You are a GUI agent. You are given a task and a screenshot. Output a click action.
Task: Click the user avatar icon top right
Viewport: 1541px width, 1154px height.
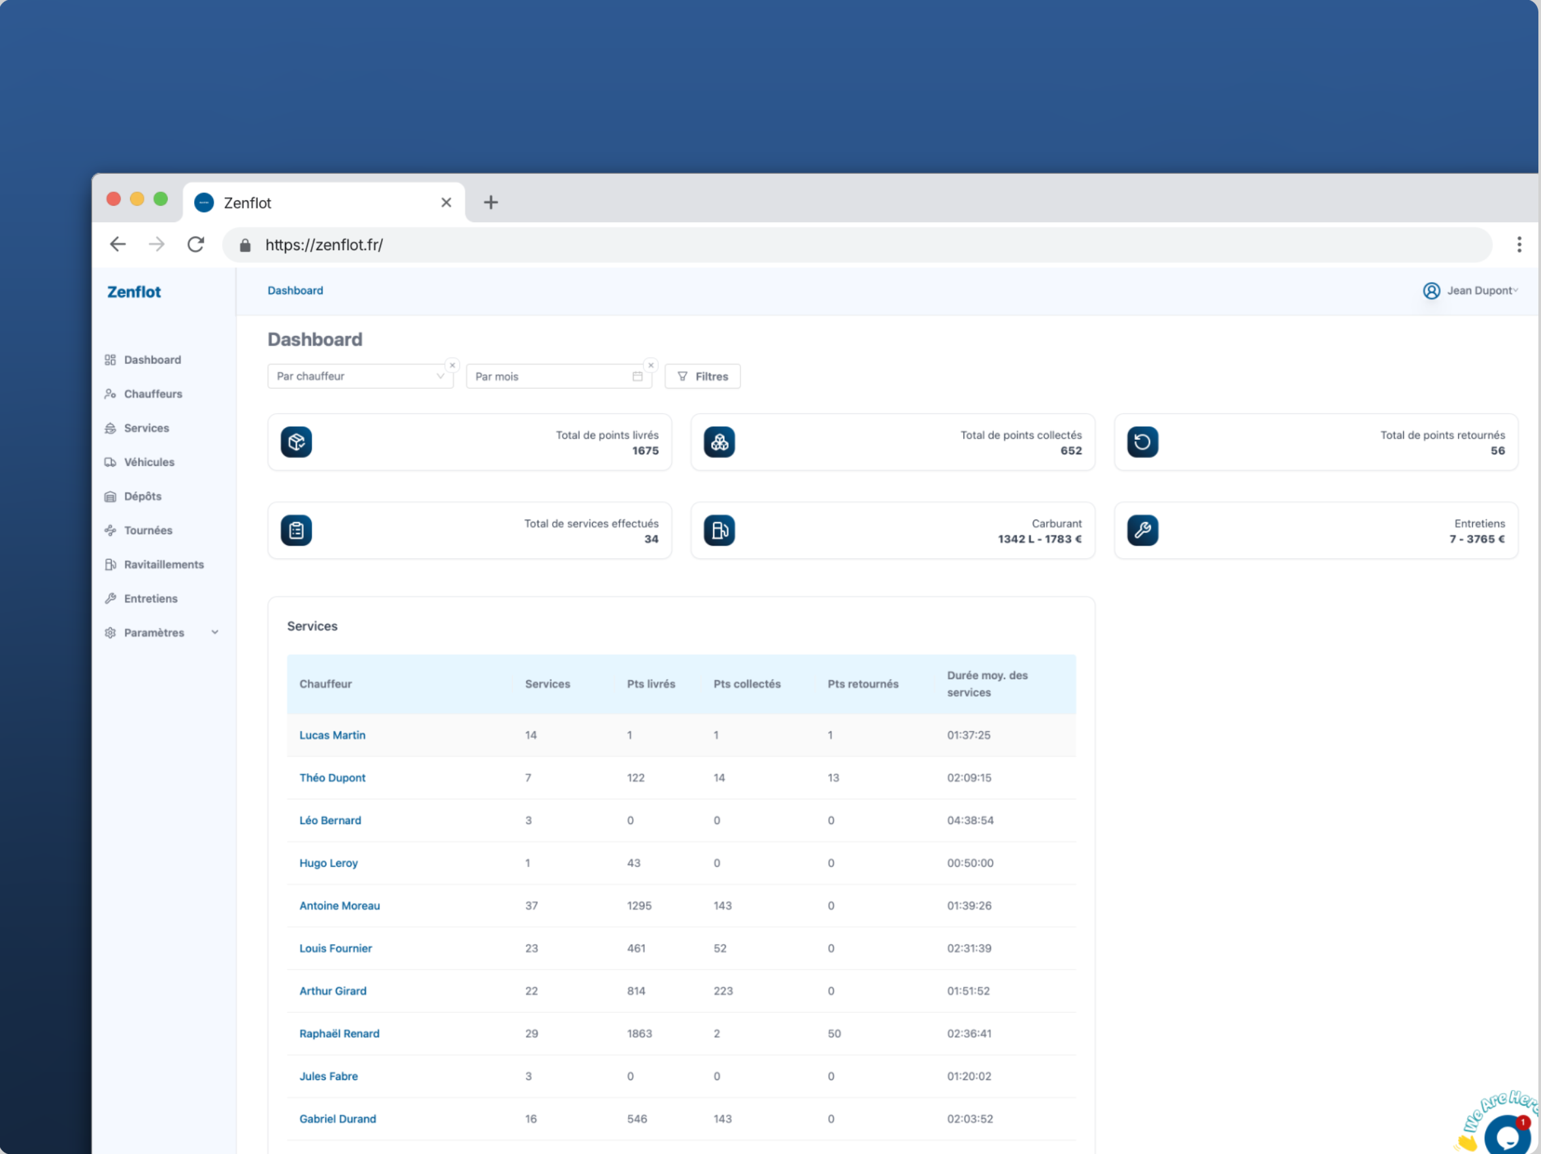(1433, 290)
